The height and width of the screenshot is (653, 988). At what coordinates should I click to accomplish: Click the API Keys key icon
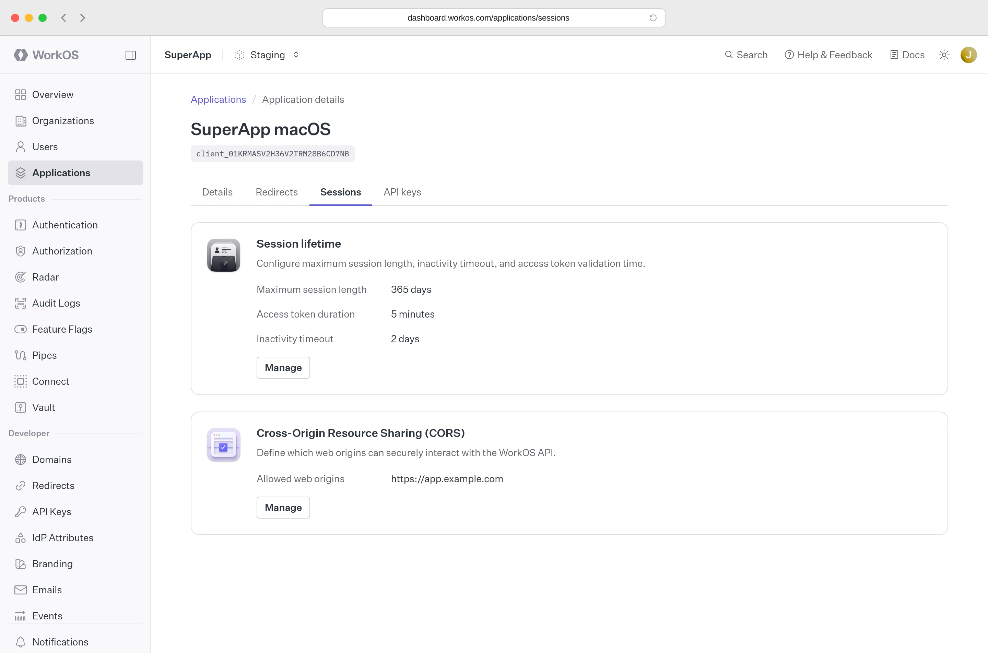pyautogui.click(x=20, y=512)
